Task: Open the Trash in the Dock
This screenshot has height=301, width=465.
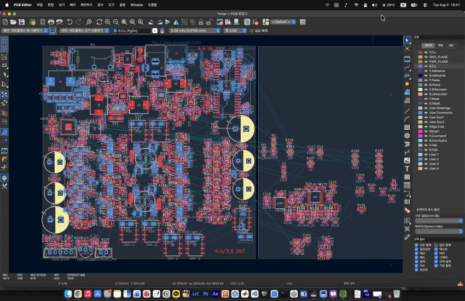Action: point(397,294)
